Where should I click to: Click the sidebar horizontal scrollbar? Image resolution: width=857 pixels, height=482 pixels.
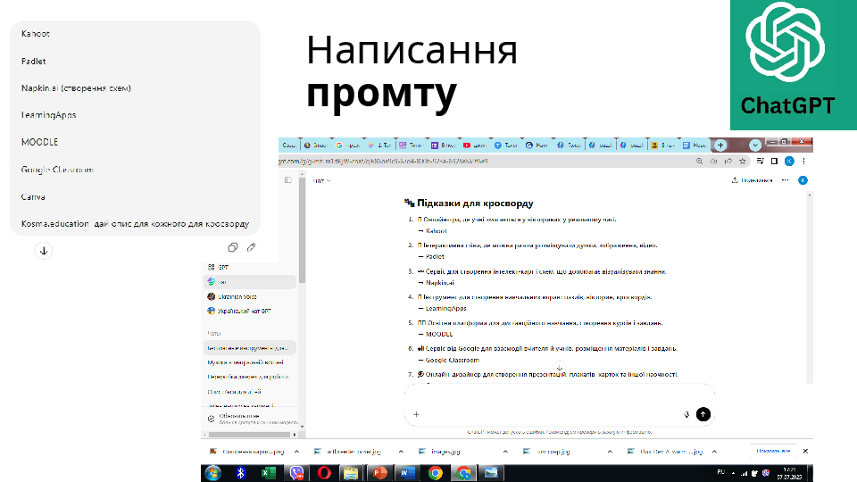pyautogui.click(x=249, y=435)
